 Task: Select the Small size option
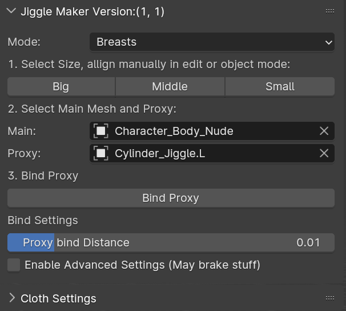(280, 87)
